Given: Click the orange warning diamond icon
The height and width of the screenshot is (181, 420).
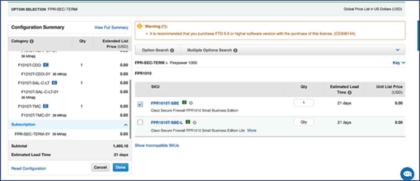Looking at the screenshot, I should click(x=139, y=26).
